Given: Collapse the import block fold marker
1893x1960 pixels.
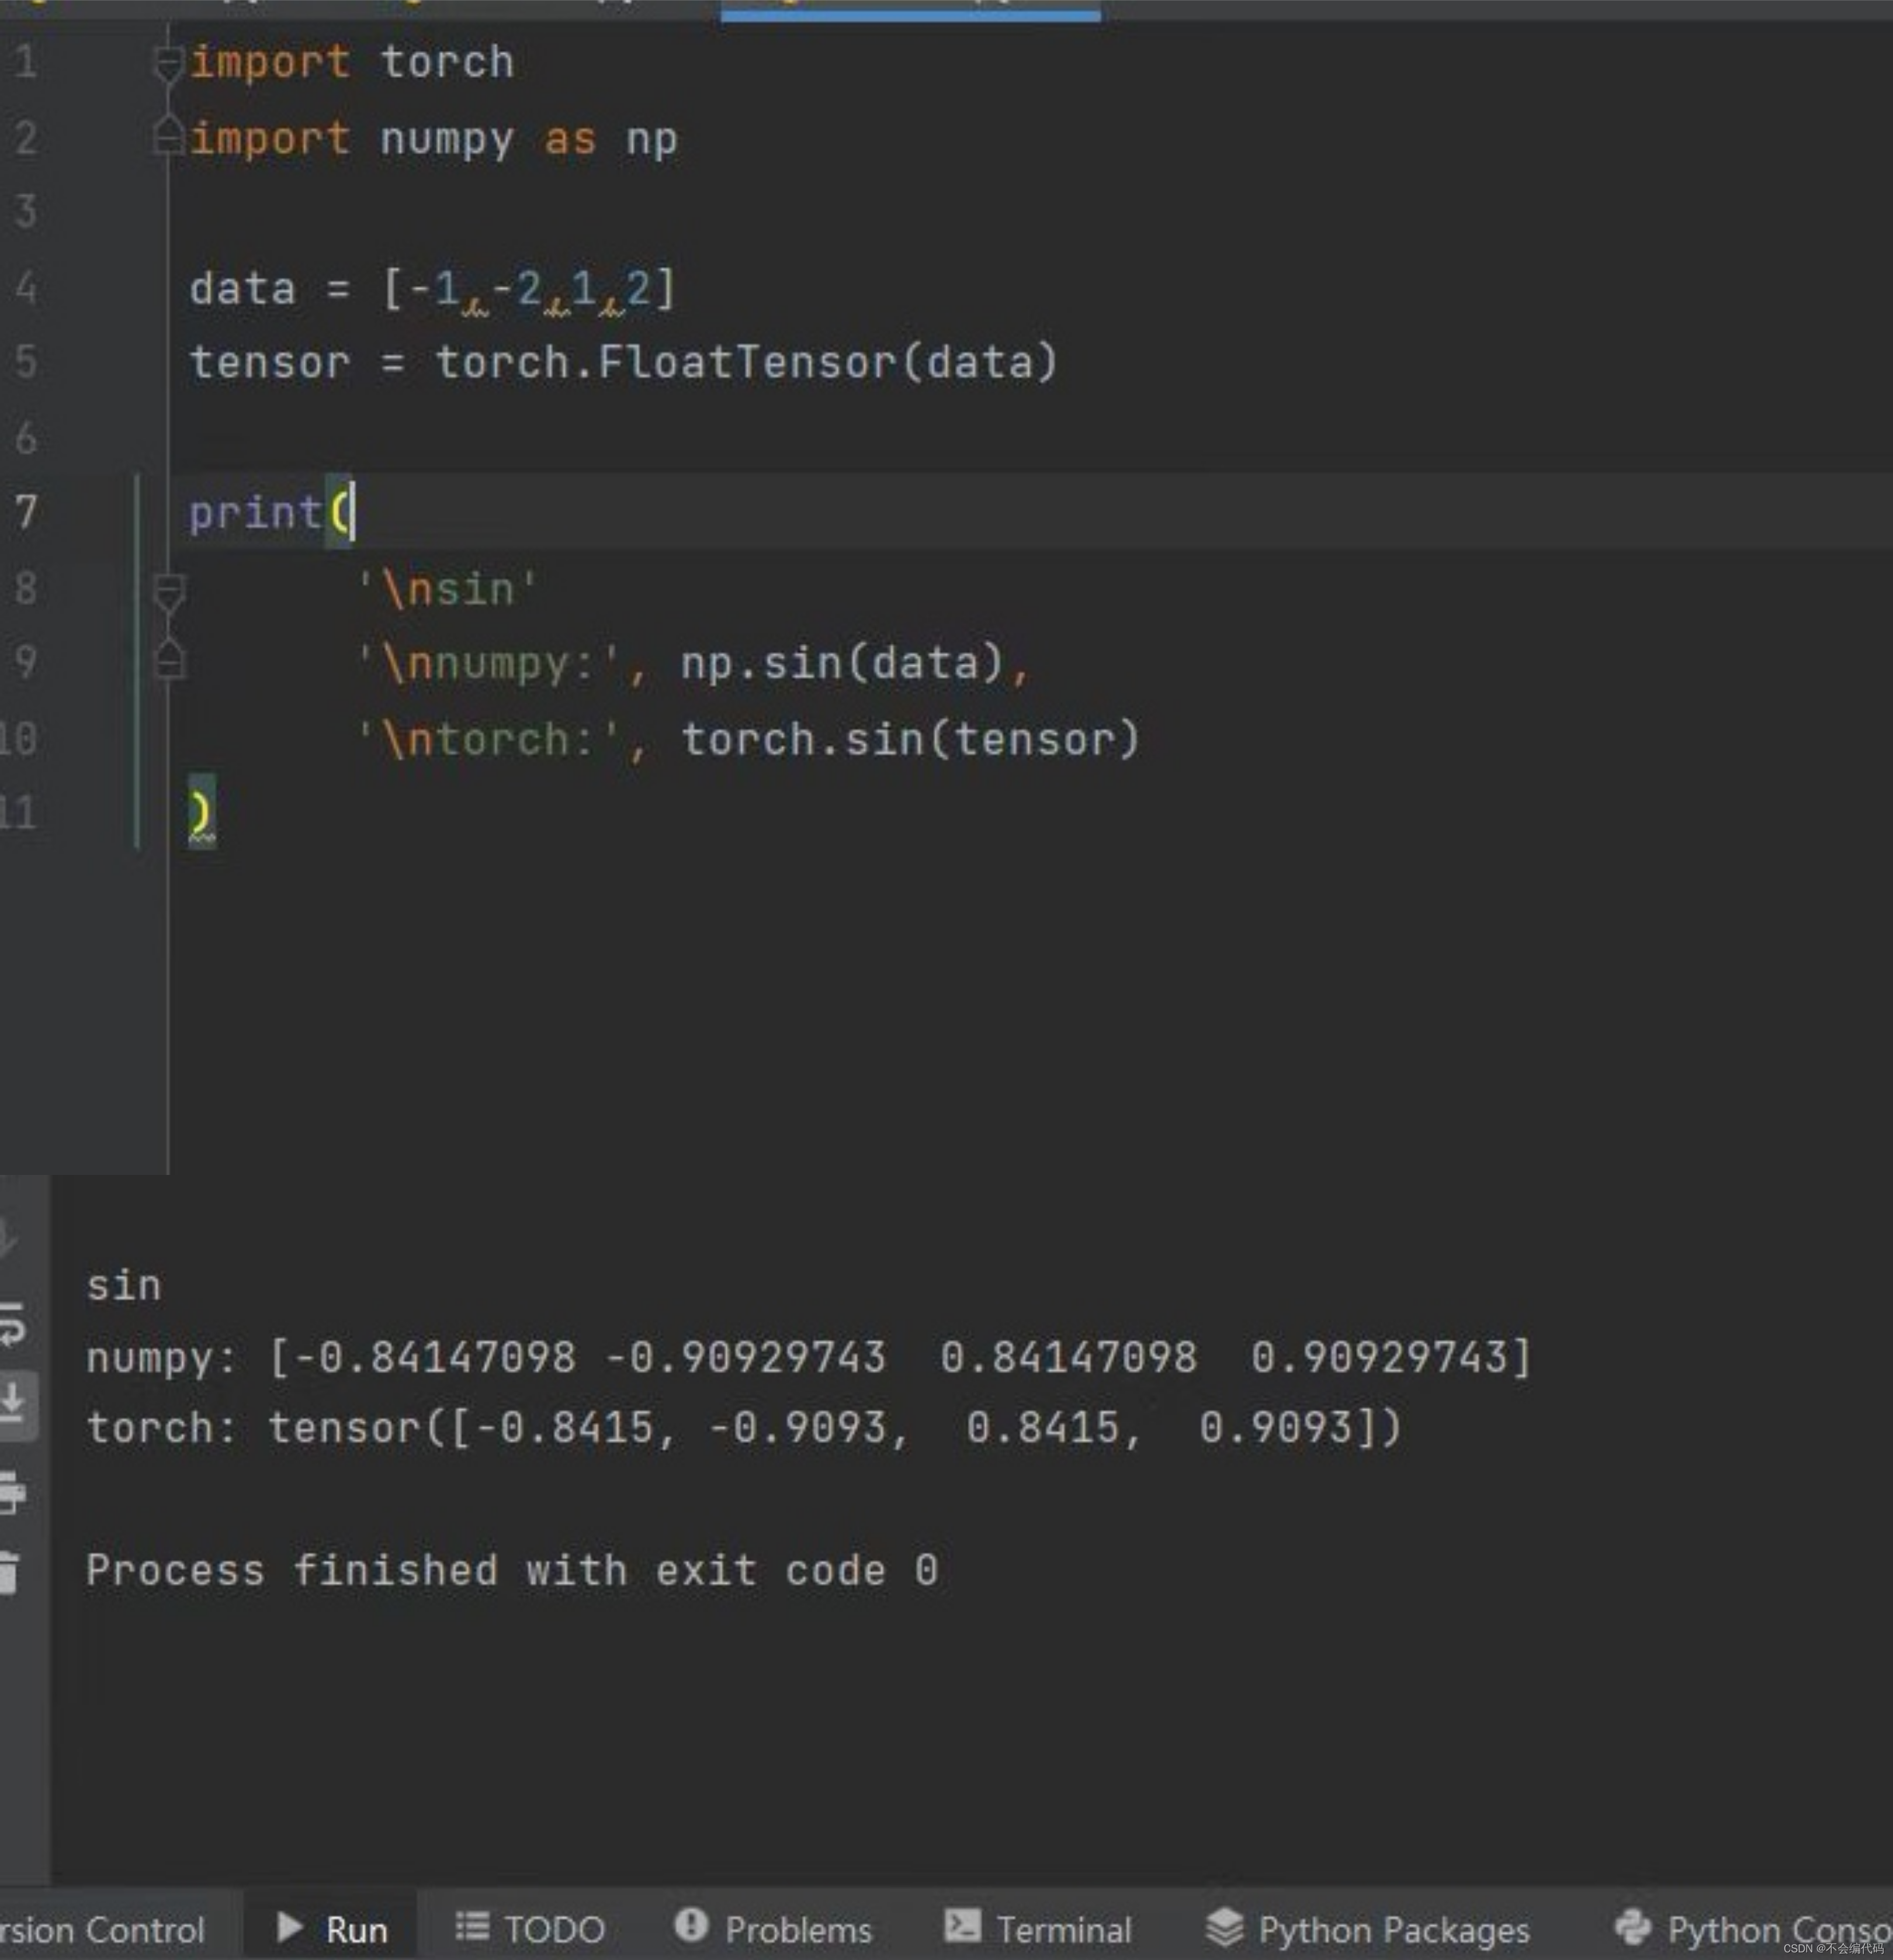Looking at the screenshot, I should tap(168, 64).
